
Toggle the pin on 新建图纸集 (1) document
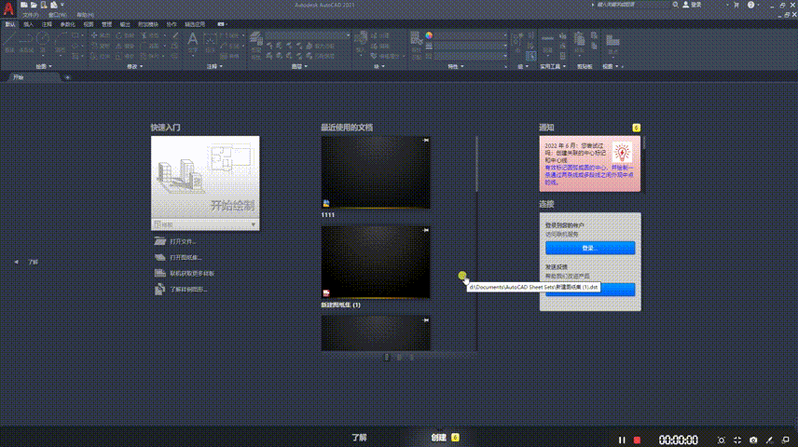click(426, 230)
